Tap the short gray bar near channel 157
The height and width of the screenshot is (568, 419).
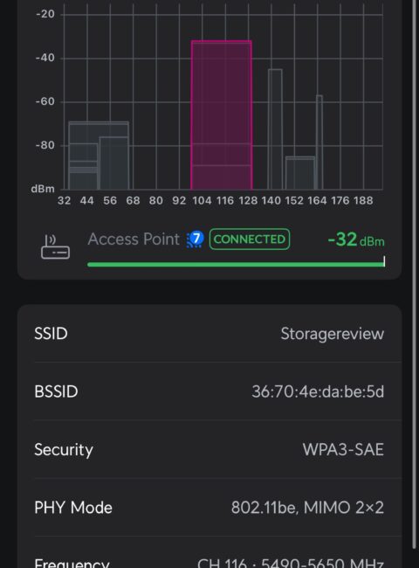click(300, 173)
